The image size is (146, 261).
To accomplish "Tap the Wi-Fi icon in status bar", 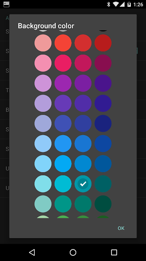I will (115, 5).
